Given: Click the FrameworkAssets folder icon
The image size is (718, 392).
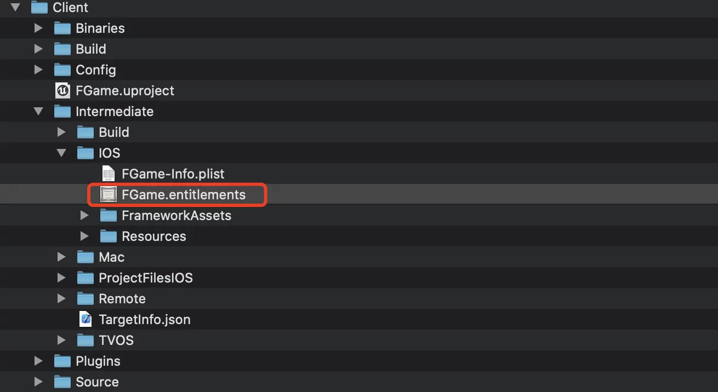Looking at the screenshot, I should [x=109, y=215].
